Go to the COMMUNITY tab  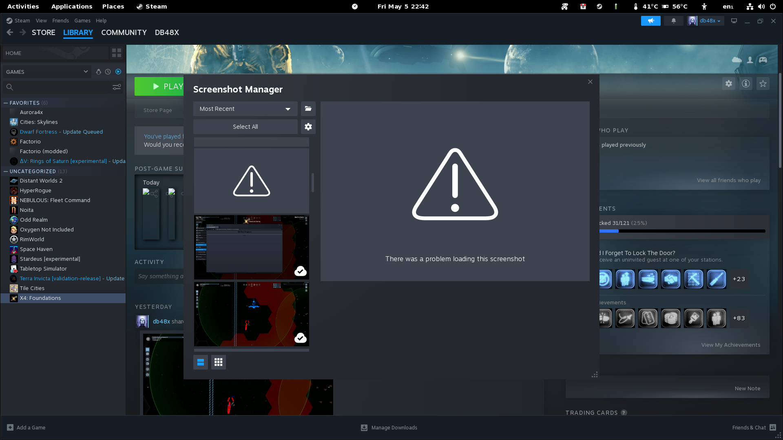[124, 33]
